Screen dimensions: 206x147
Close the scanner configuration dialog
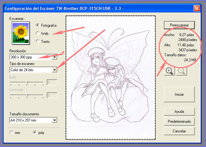pyautogui.click(x=197, y=8)
